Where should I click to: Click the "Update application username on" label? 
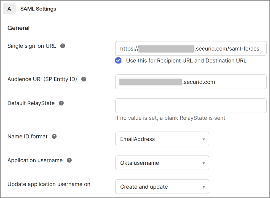(x=49, y=184)
